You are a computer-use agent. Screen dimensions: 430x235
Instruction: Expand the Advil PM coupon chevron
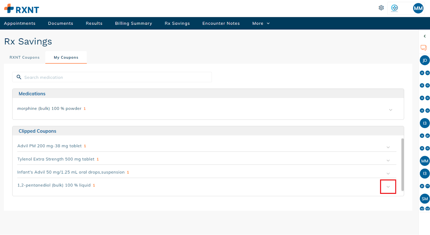pos(388,147)
